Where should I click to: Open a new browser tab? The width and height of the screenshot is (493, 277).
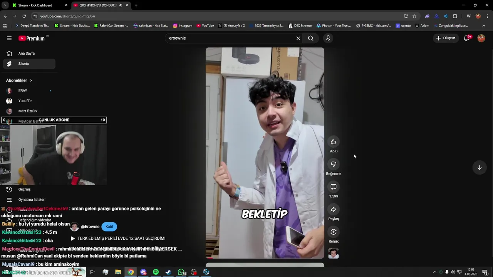point(136,5)
